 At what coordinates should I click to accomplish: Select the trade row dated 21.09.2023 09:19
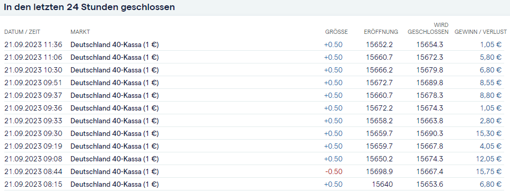tap(255, 146)
